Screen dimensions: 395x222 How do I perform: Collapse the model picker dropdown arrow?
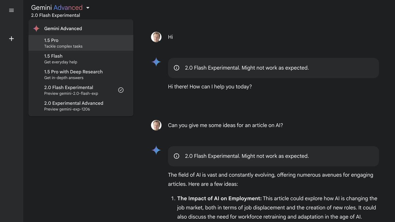click(88, 8)
